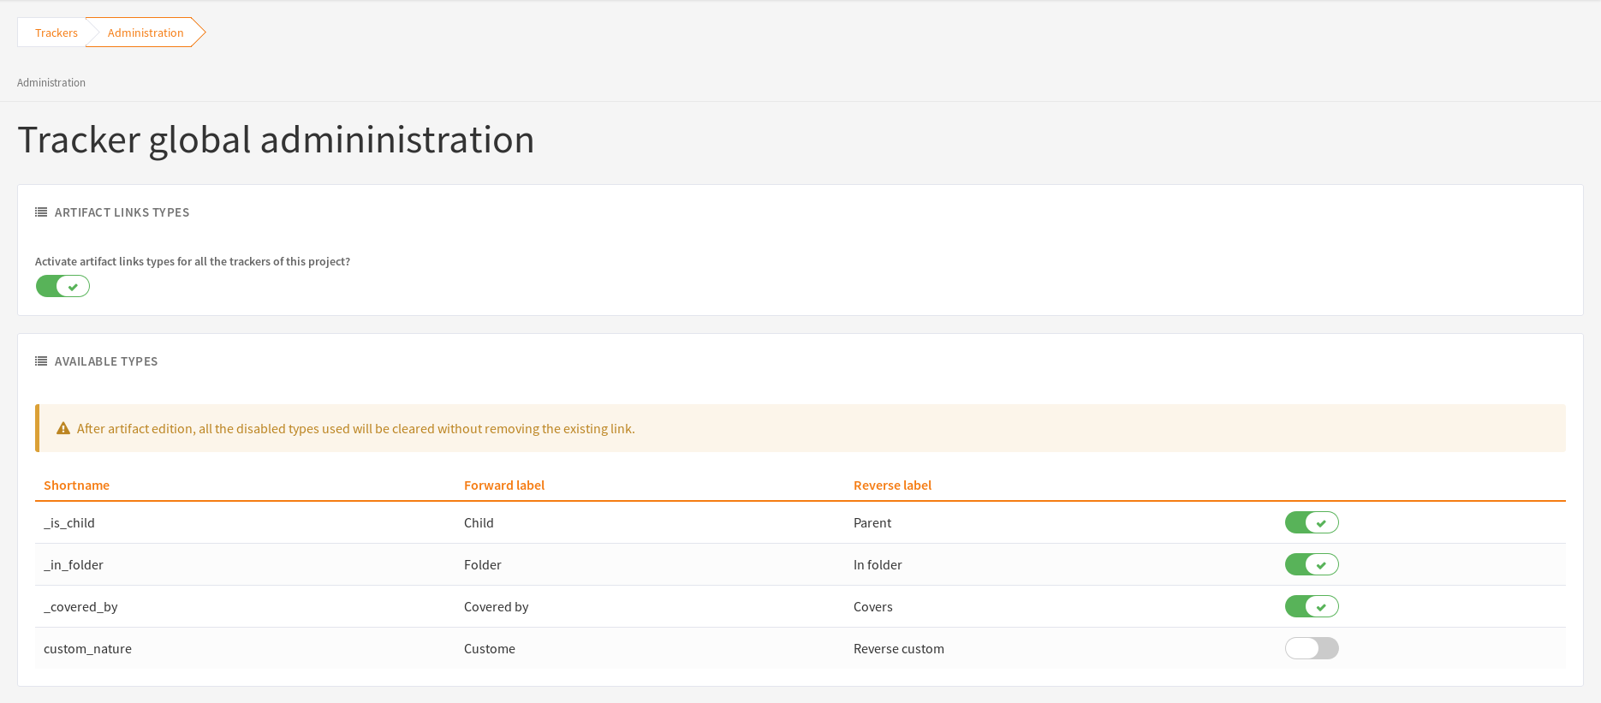Click the AVAILABLE TYPES section title

pos(106,361)
